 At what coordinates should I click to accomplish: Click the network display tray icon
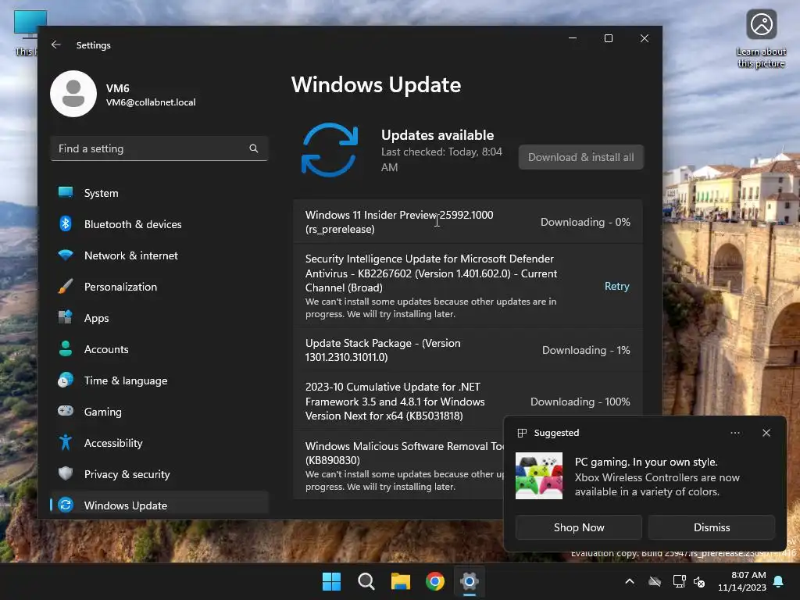[x=679, y=581]
